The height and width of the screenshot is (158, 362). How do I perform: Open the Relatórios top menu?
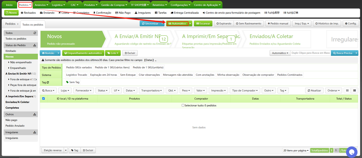[160, 5]
